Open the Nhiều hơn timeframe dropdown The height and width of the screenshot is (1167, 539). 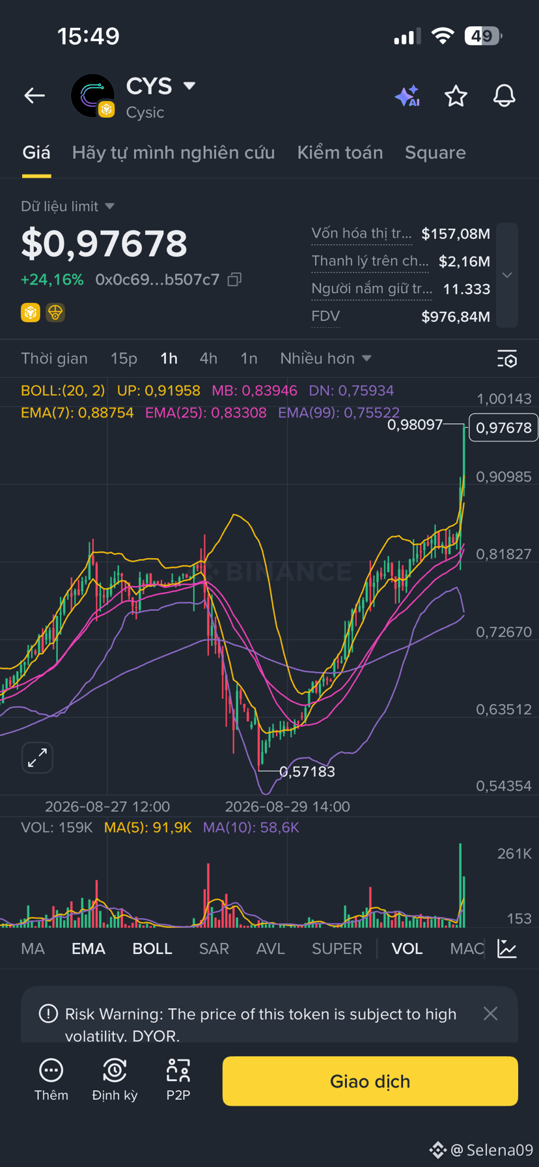(x=325, y=358)
